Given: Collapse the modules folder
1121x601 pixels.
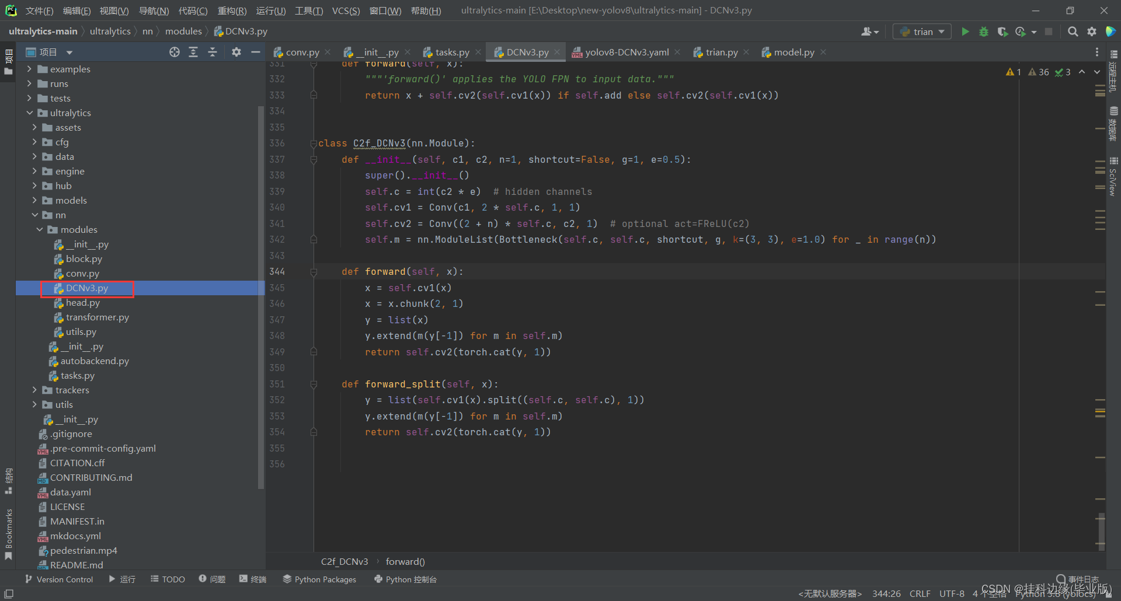Looking at the screenshot, I should coord(40,229).
